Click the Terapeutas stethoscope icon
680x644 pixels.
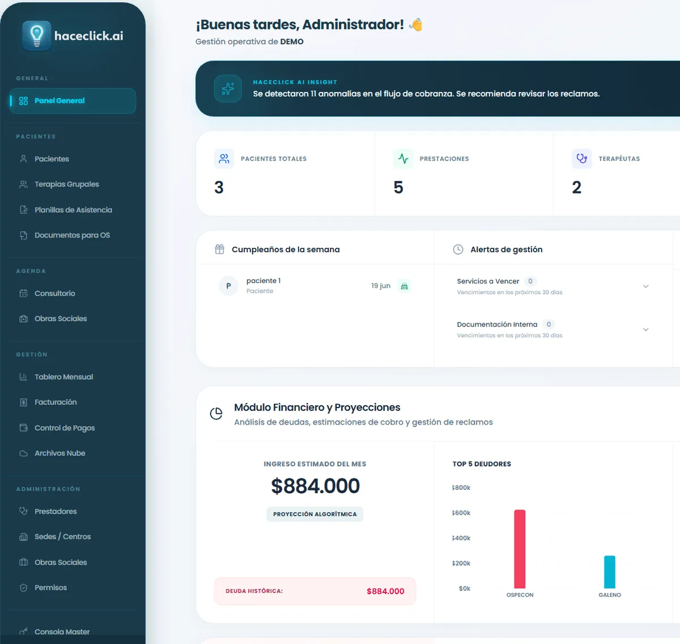coord(581,159)
